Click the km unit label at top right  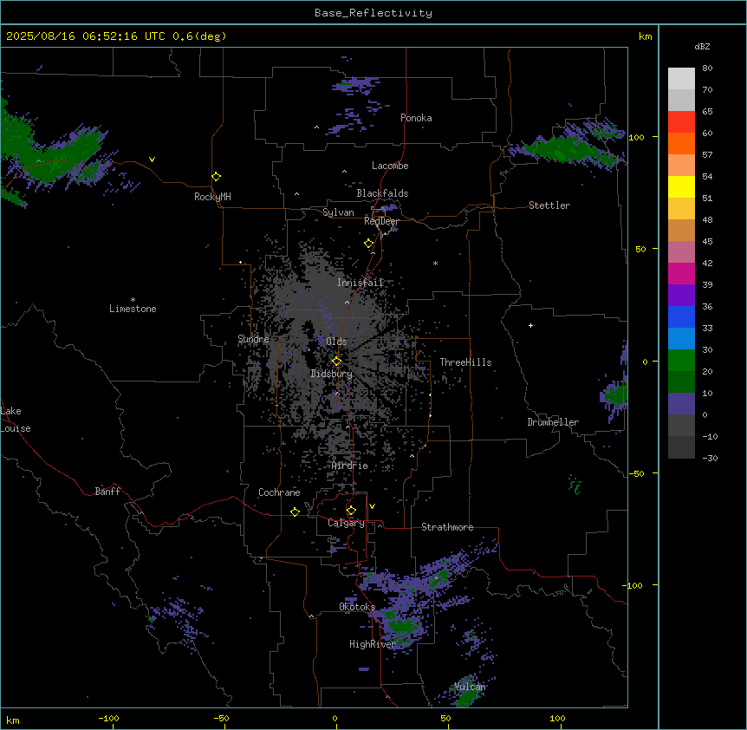(645, 36)
